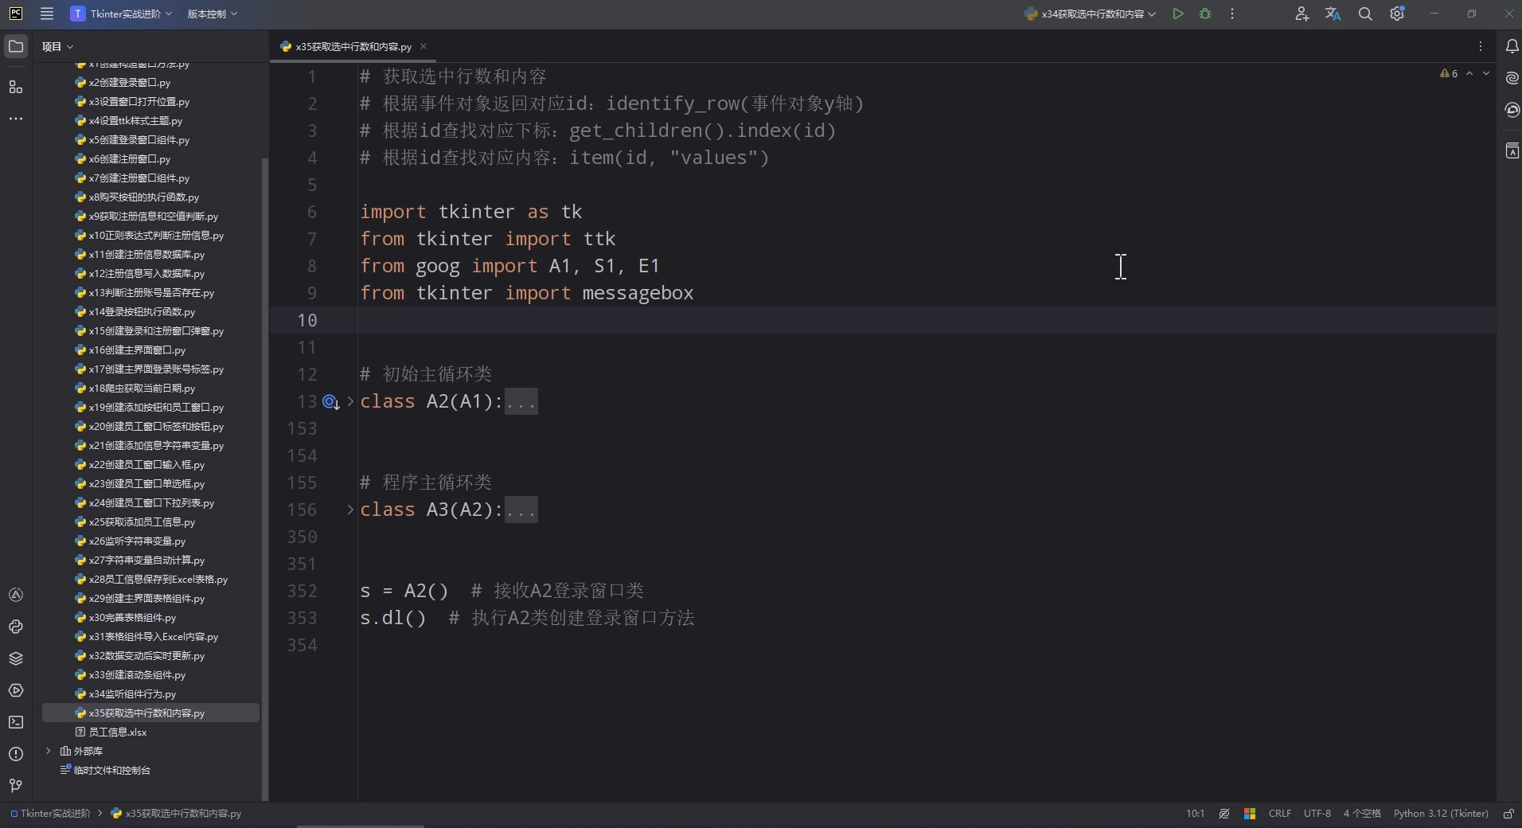Open the AI Assistant panel icon
The image size is (1522, 828).
point(1512,77)
